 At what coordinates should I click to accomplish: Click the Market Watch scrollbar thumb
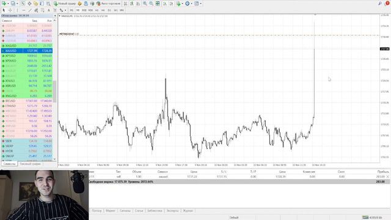point(54,92)
